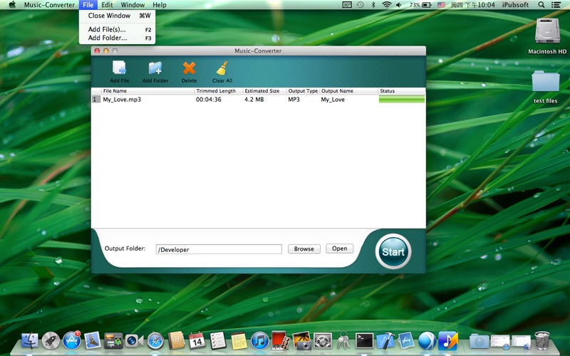Viewport: 570px width, 356px height.
Task: Click the Time Machine menu icon
Action: coord(361,5)
